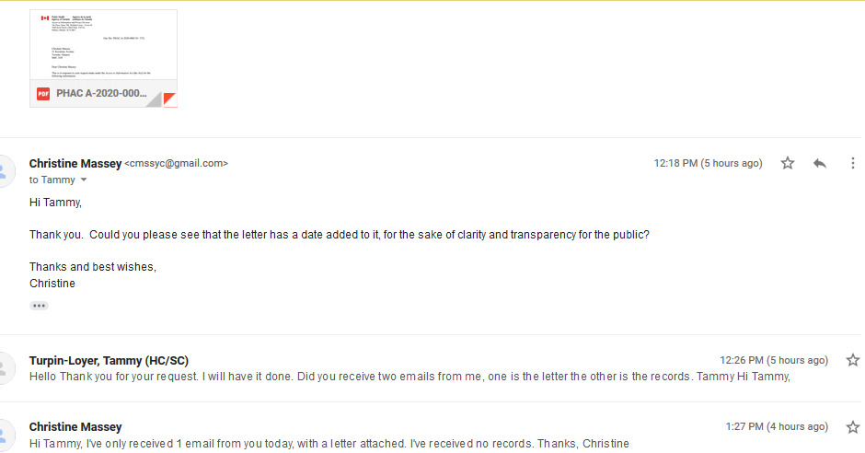Star Tammy Turpin-Loyer's 12:26 PM message
The height and width of the screenshot is (453, 865).
(x=853, y=360)
